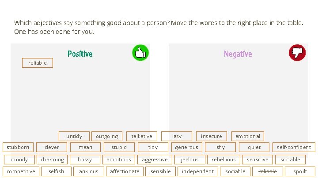Select the 'aggressive' word tile
318x178 pixels.
(155, 160)
